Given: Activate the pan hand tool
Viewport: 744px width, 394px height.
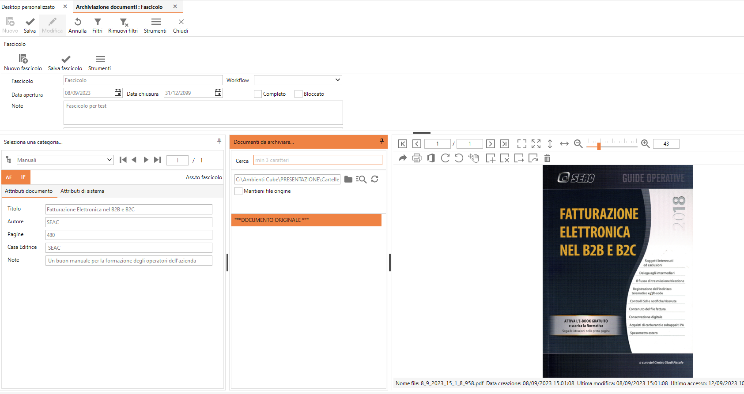Looking at the screenshot, I should tap(474, 158).
